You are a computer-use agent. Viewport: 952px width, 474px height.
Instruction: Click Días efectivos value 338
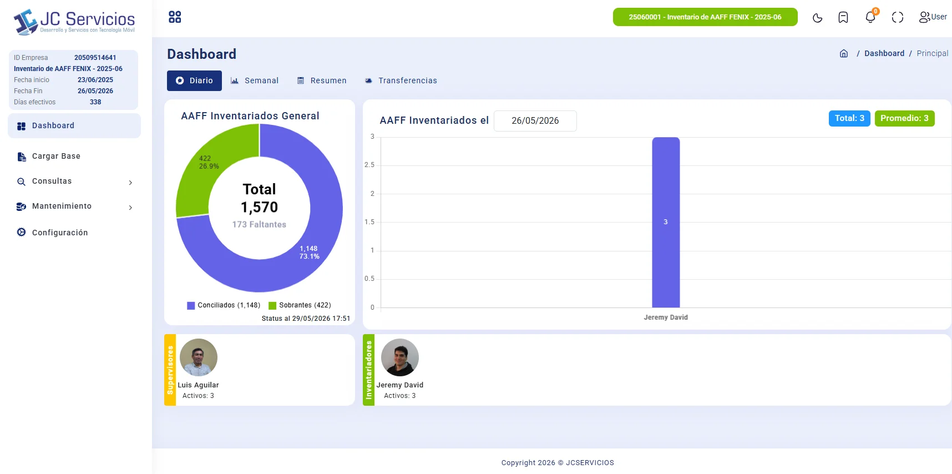(95, 102)
